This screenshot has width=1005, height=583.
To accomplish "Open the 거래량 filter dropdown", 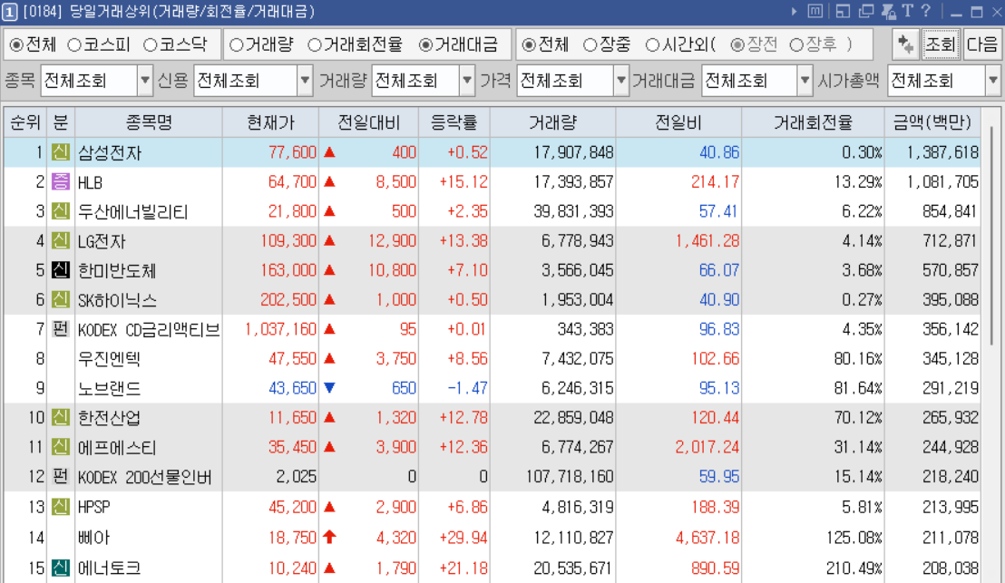I will (467, 81).
